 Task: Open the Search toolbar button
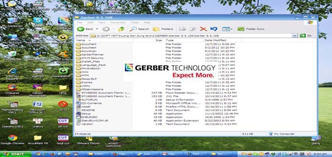tap(139, 29)
